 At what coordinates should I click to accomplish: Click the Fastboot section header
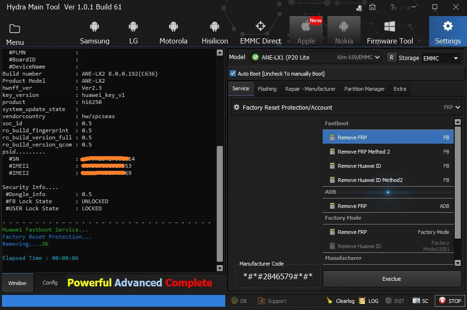[x=388, y=123]
